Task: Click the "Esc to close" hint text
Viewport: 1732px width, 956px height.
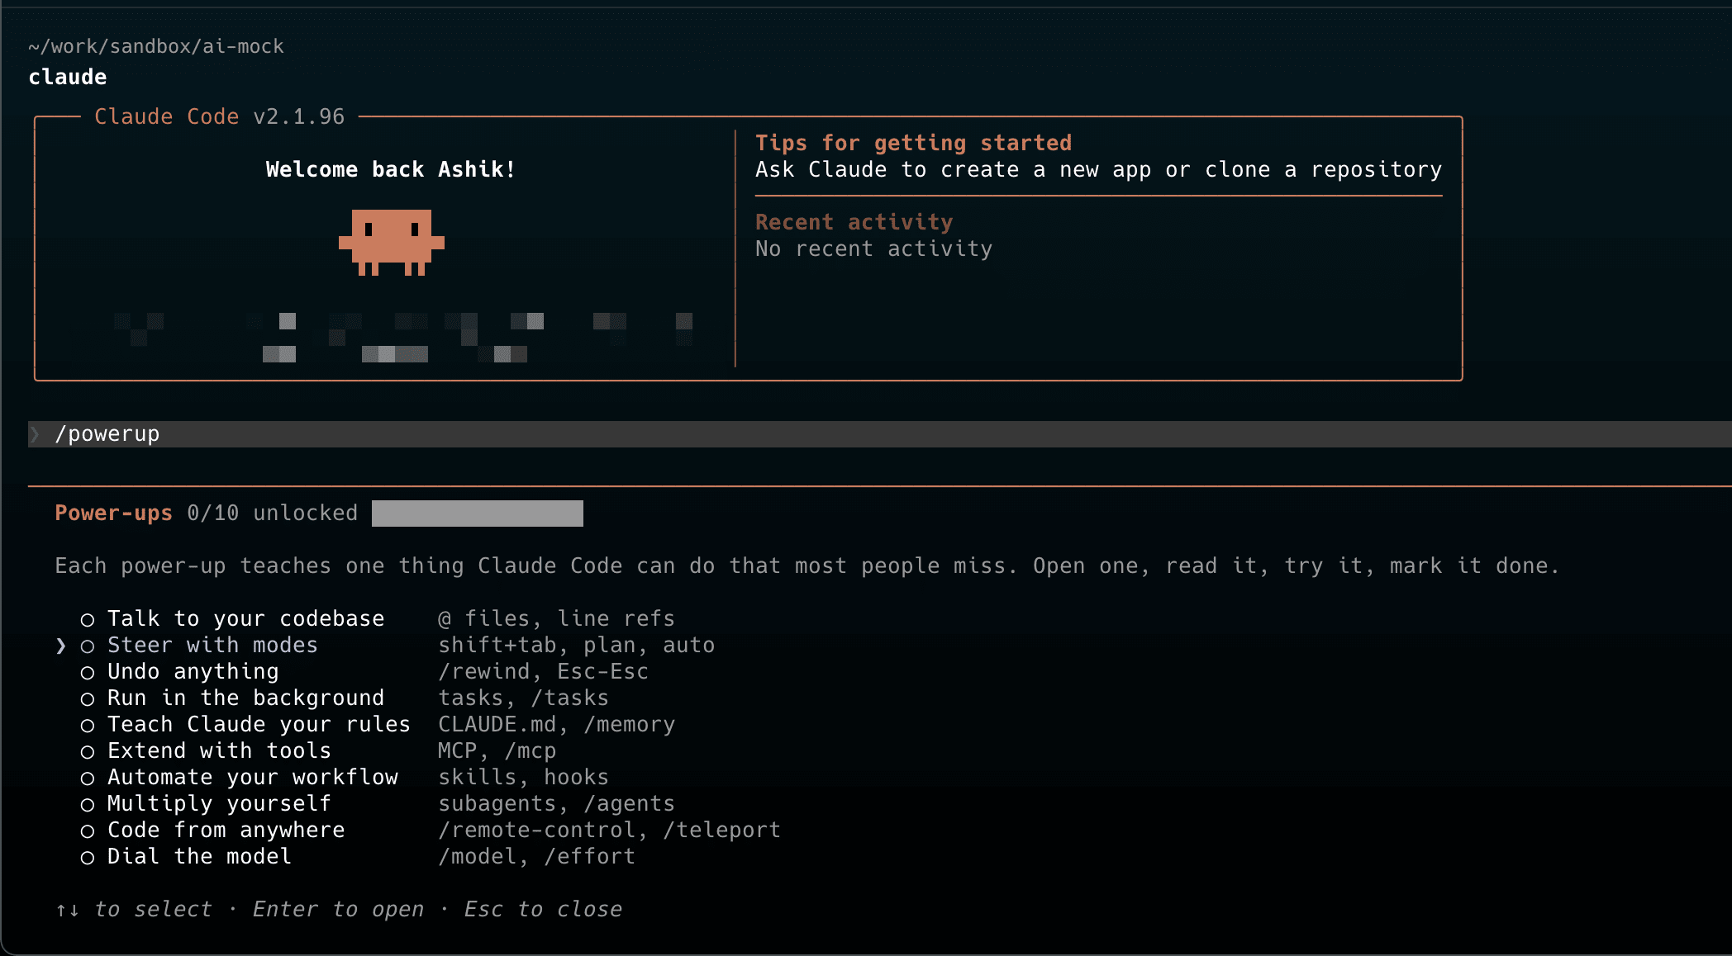Action: pyautogui.click(x=542, y=909)
